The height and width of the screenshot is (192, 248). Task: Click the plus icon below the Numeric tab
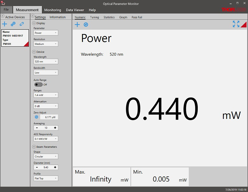pyautogui.click(x=77, y=24)
